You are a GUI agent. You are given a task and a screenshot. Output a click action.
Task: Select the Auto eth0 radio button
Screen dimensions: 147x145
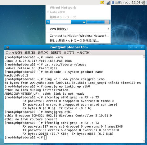coord(48,12)
